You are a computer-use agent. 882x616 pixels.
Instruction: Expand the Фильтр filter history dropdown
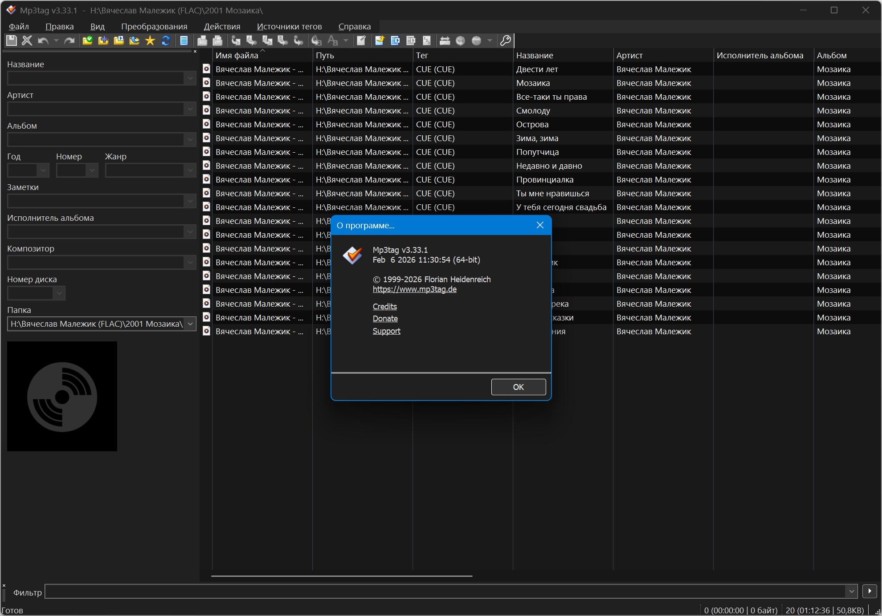pyautogui.click(x=851, y=592)
